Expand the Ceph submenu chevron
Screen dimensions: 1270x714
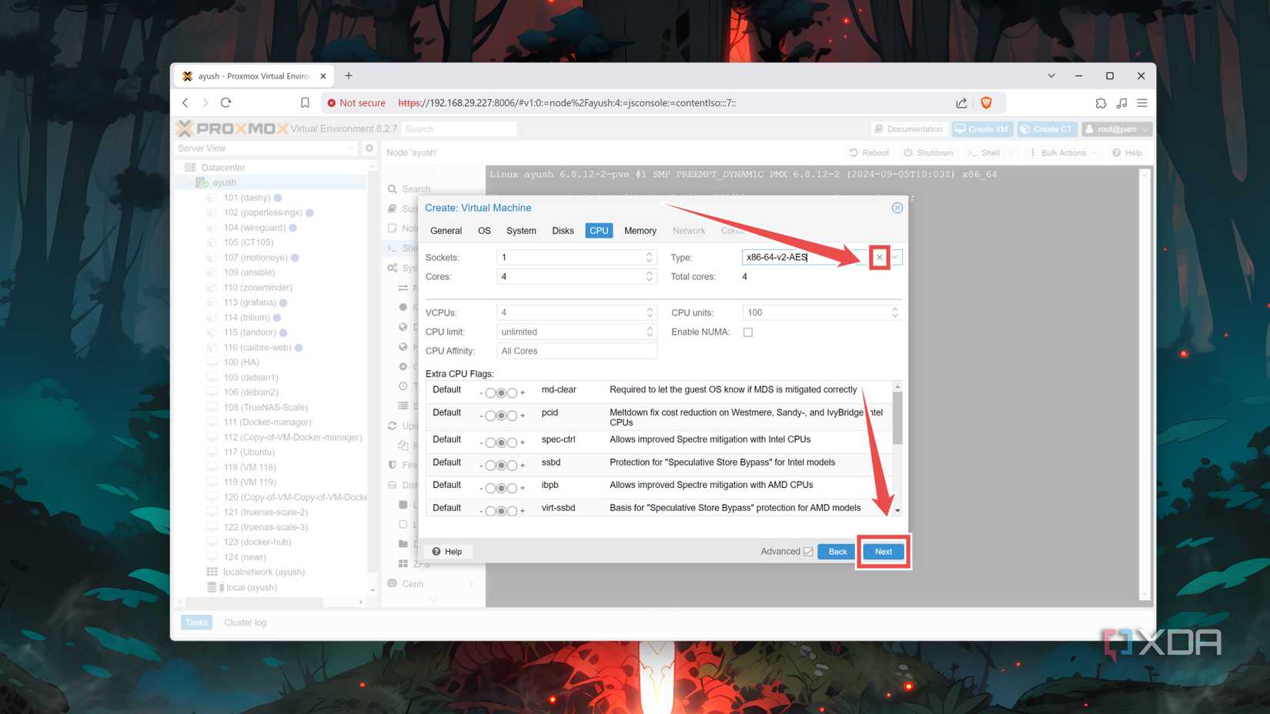click(471, 584)
